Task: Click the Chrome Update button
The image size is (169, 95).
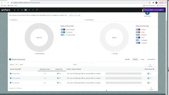Action: pyautogui.click(x=162, y=3)
